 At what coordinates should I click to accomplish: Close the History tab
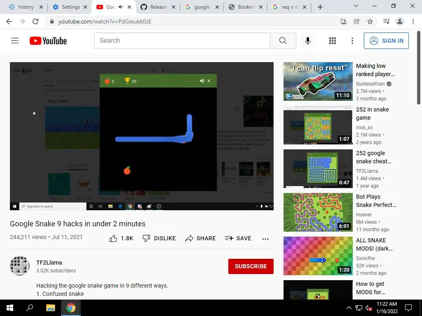point(41,7)
